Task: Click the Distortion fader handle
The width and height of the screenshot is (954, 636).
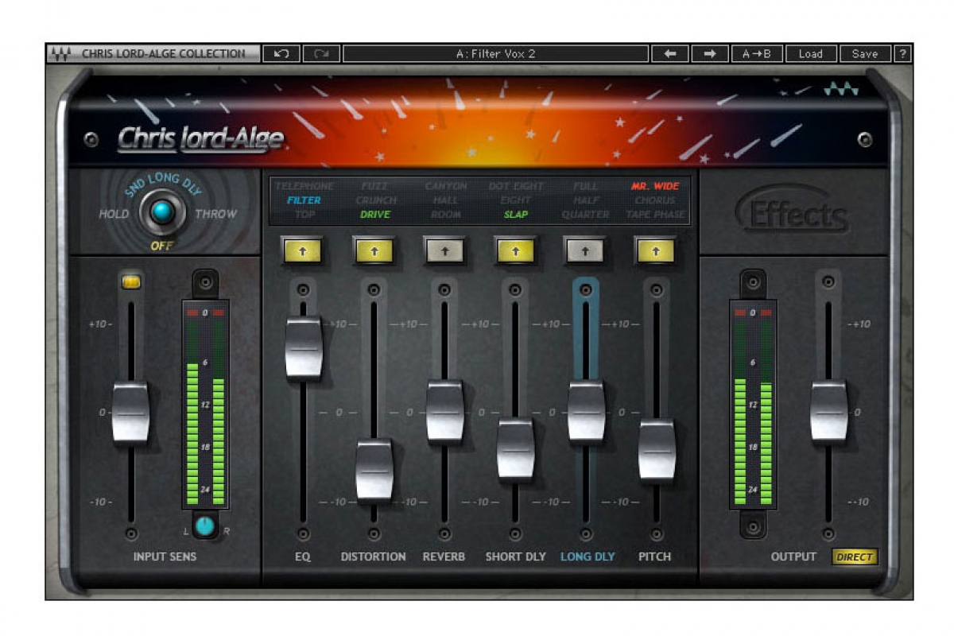Action: click(x=374, y=470)
